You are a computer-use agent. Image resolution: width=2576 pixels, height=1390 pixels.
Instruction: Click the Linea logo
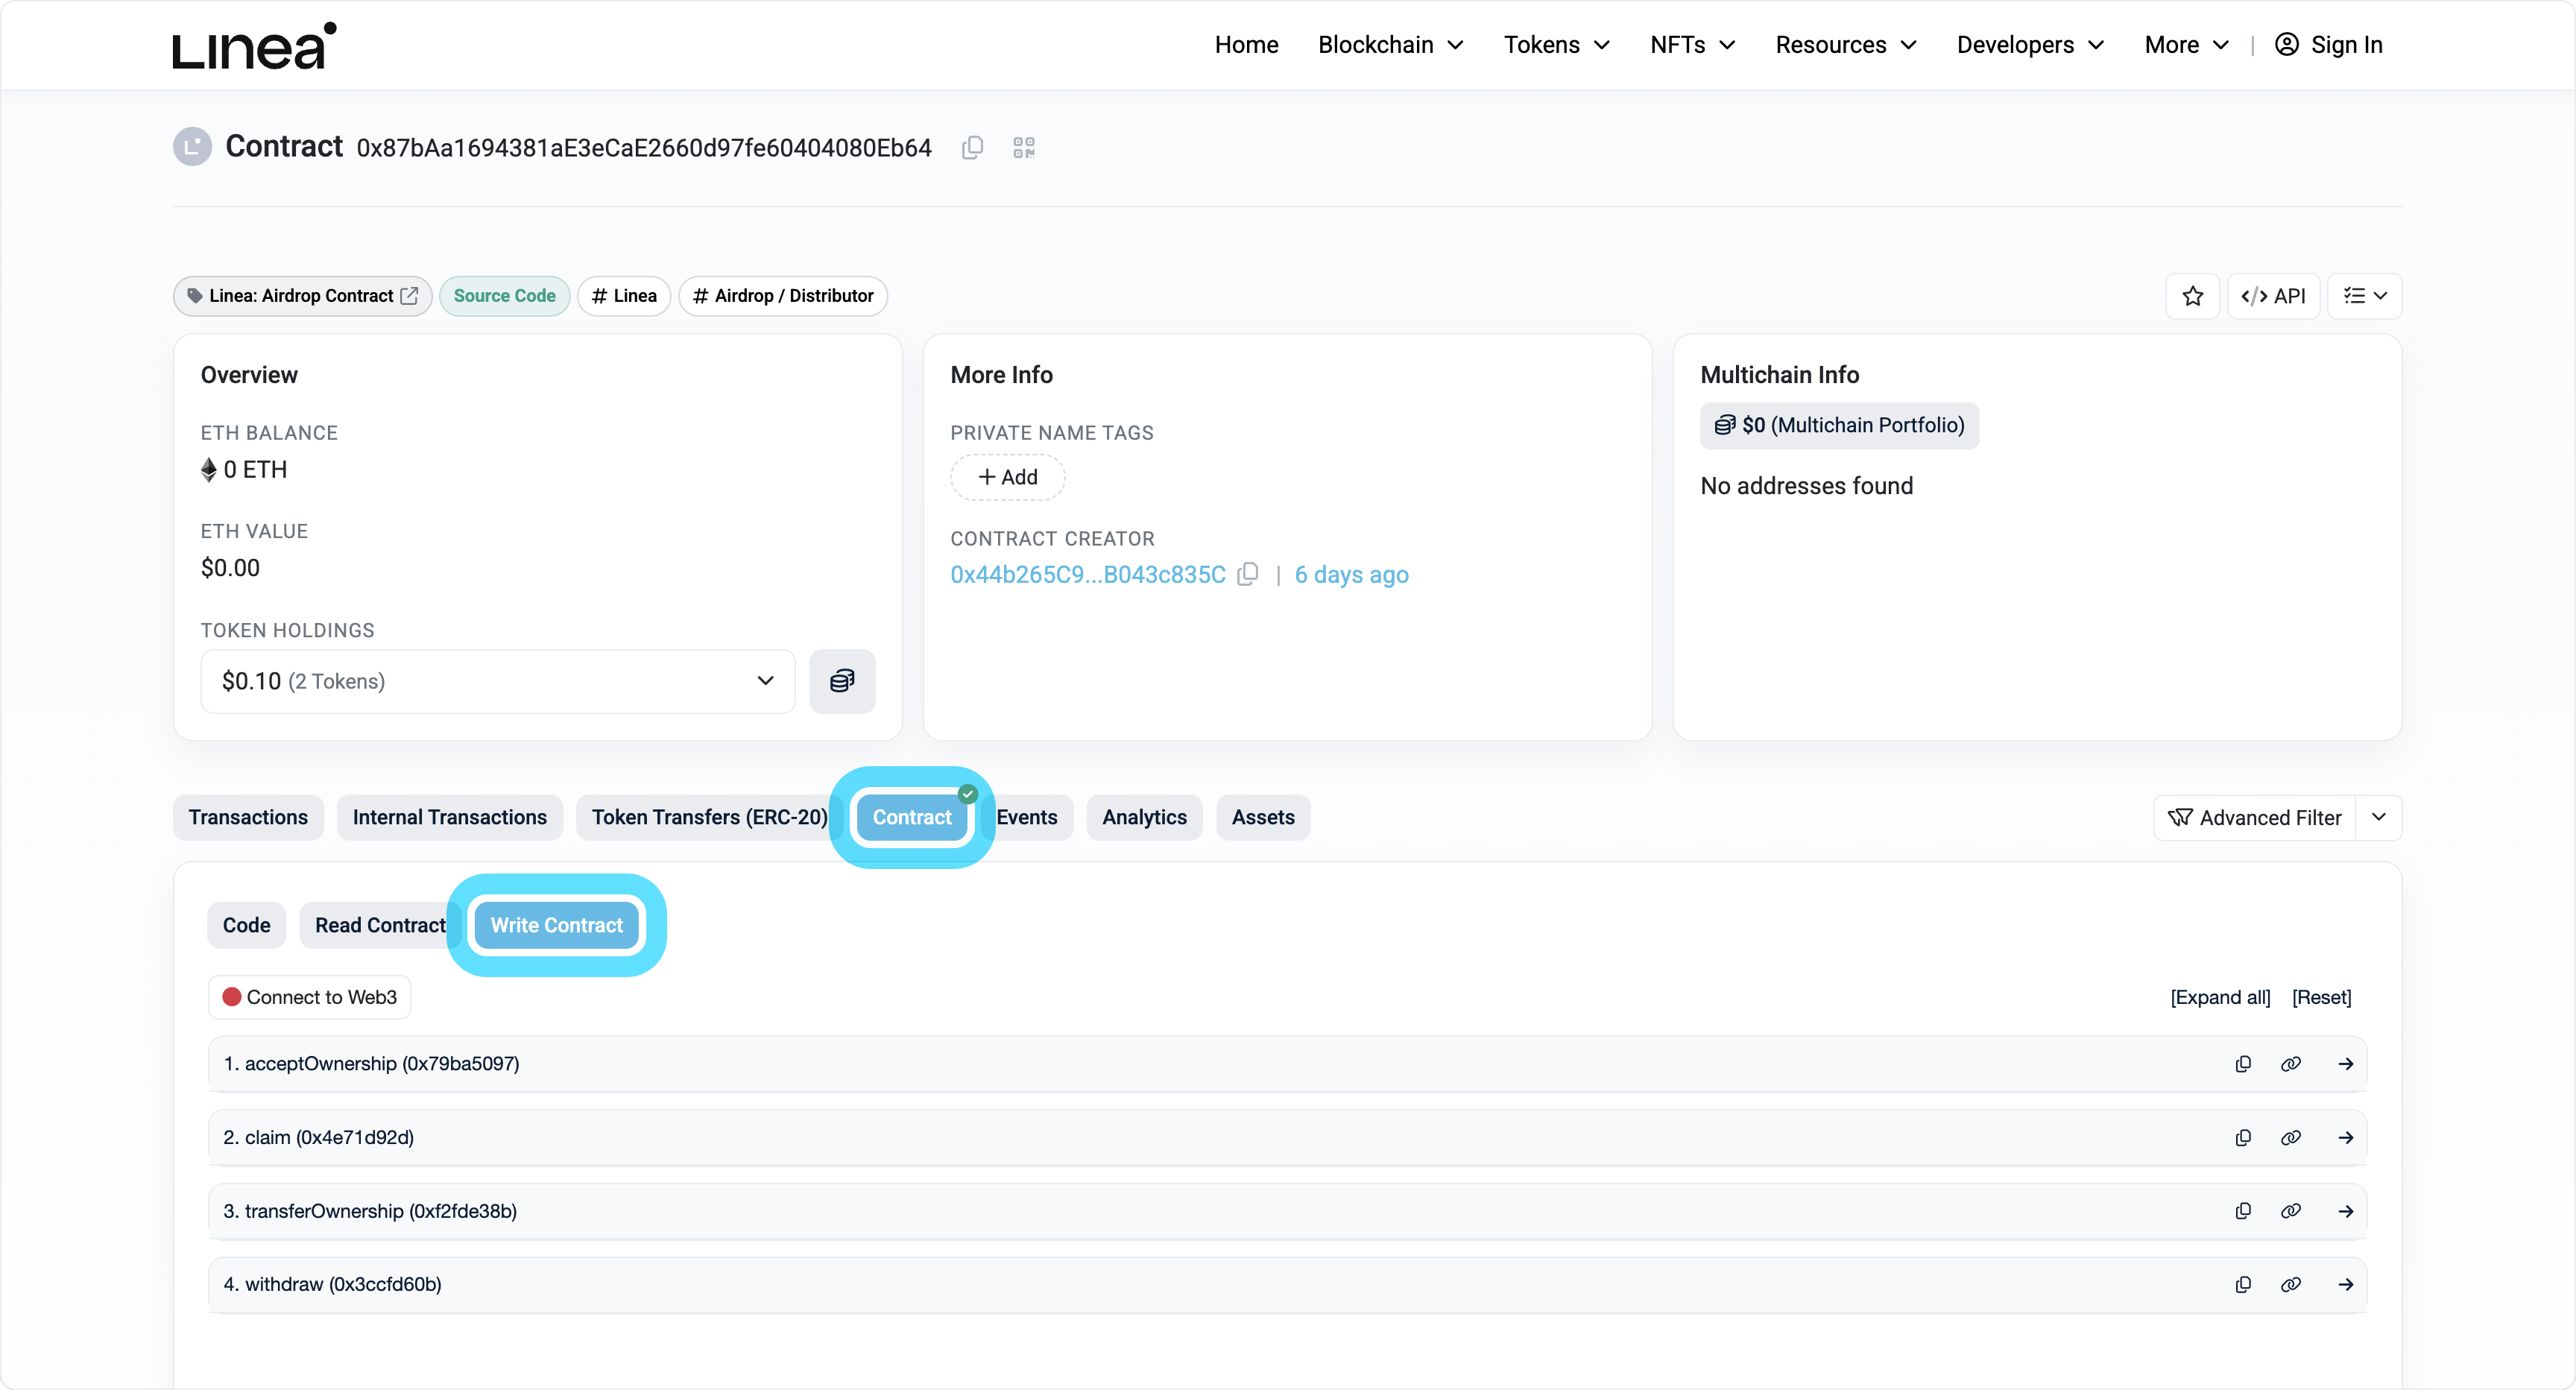coord(254,45)
